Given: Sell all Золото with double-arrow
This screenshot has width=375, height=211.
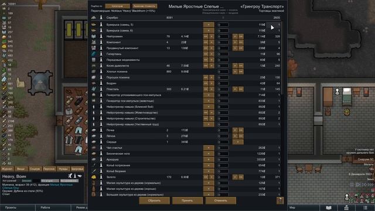Looking at the screenshot, I should 241,177.
